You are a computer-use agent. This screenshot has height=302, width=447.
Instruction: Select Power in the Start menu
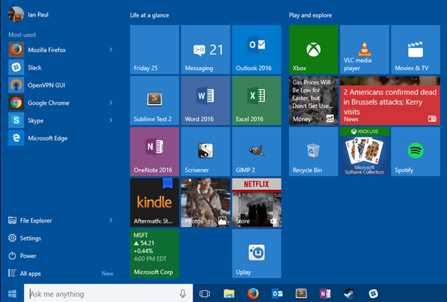pyautogui.click(x=28, y=255)
